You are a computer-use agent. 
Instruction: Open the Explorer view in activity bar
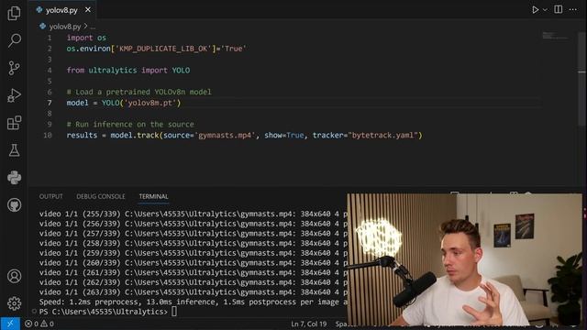(x=14, y=13)
